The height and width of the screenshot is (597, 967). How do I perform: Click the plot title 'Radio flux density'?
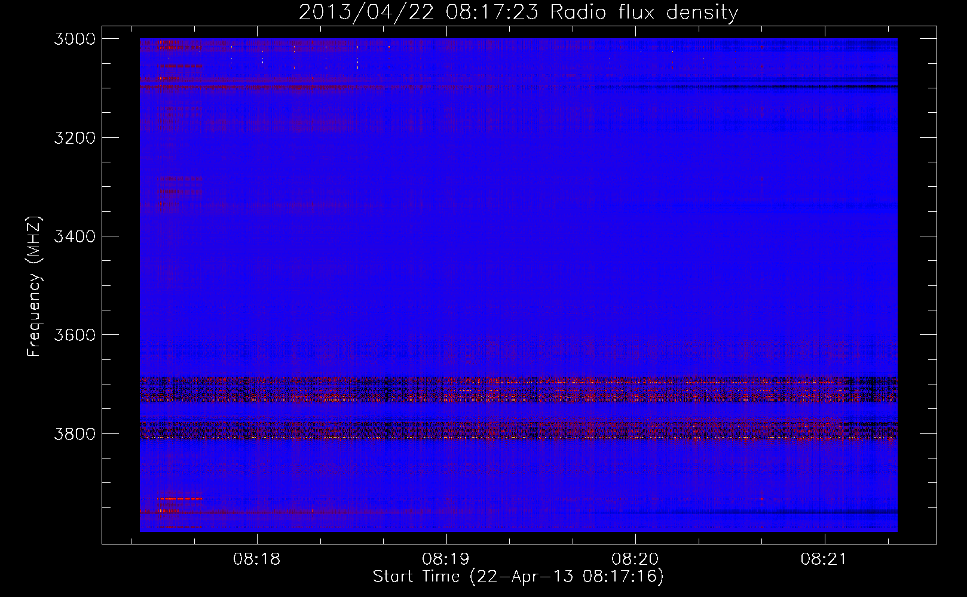(x=644, y=13)
